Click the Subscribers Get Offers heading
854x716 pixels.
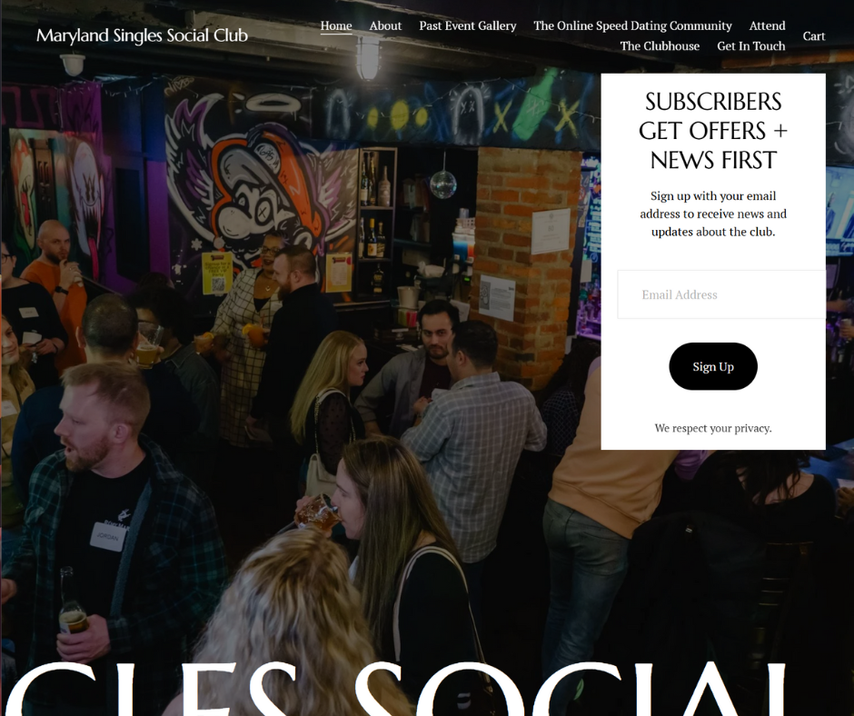(x=713, y=131)
